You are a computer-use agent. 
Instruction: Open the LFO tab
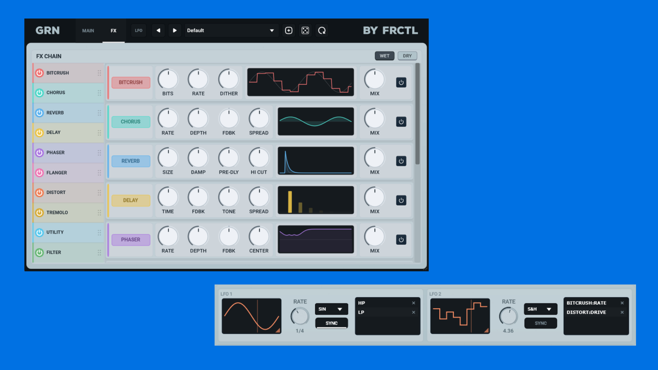pos(138,30)
